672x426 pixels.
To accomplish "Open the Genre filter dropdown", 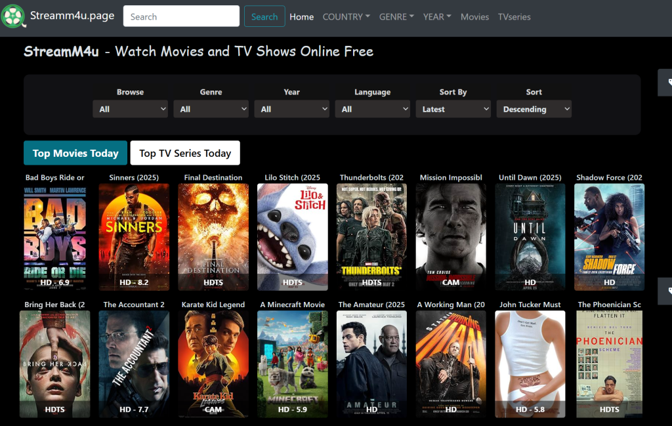I will [211, 109].
